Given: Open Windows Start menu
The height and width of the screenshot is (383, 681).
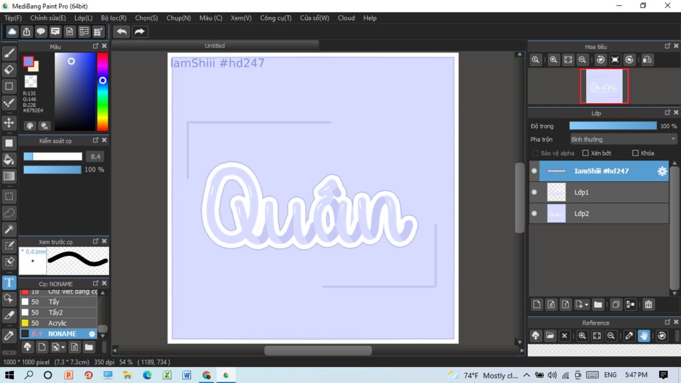Looking at the screenshot, I should [9, 375].
